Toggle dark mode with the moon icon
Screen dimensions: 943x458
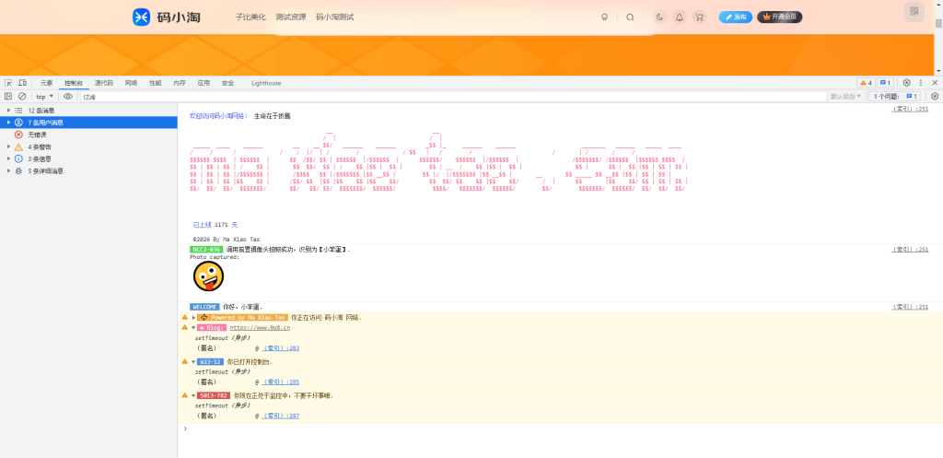click(x=660, y=17)
